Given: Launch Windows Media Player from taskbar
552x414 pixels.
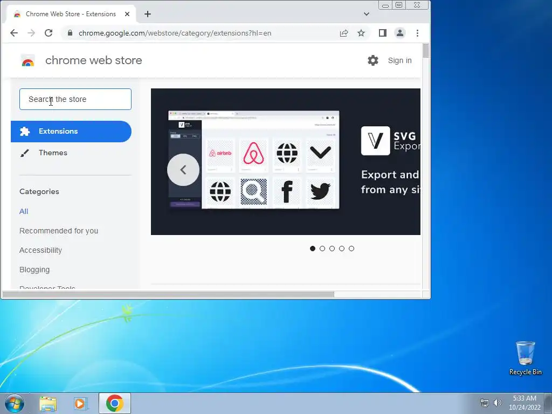Looking at the screenshot, I should coord(81,403).
